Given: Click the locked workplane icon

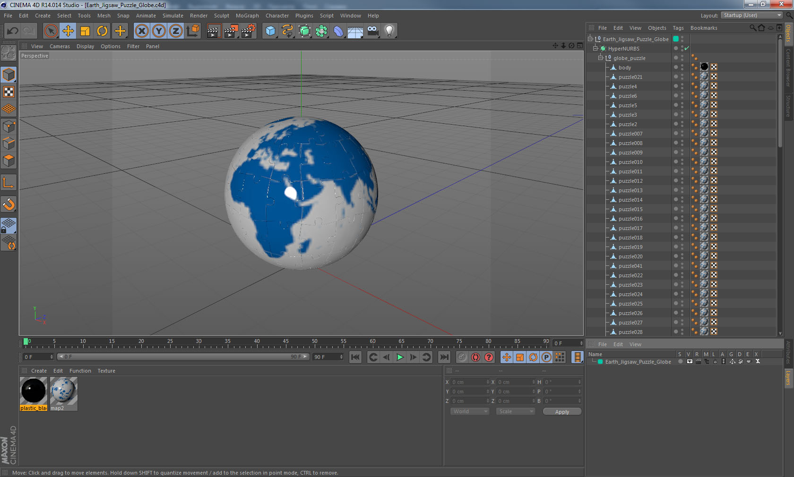Looking at the screenshot, I should [9, 225].
